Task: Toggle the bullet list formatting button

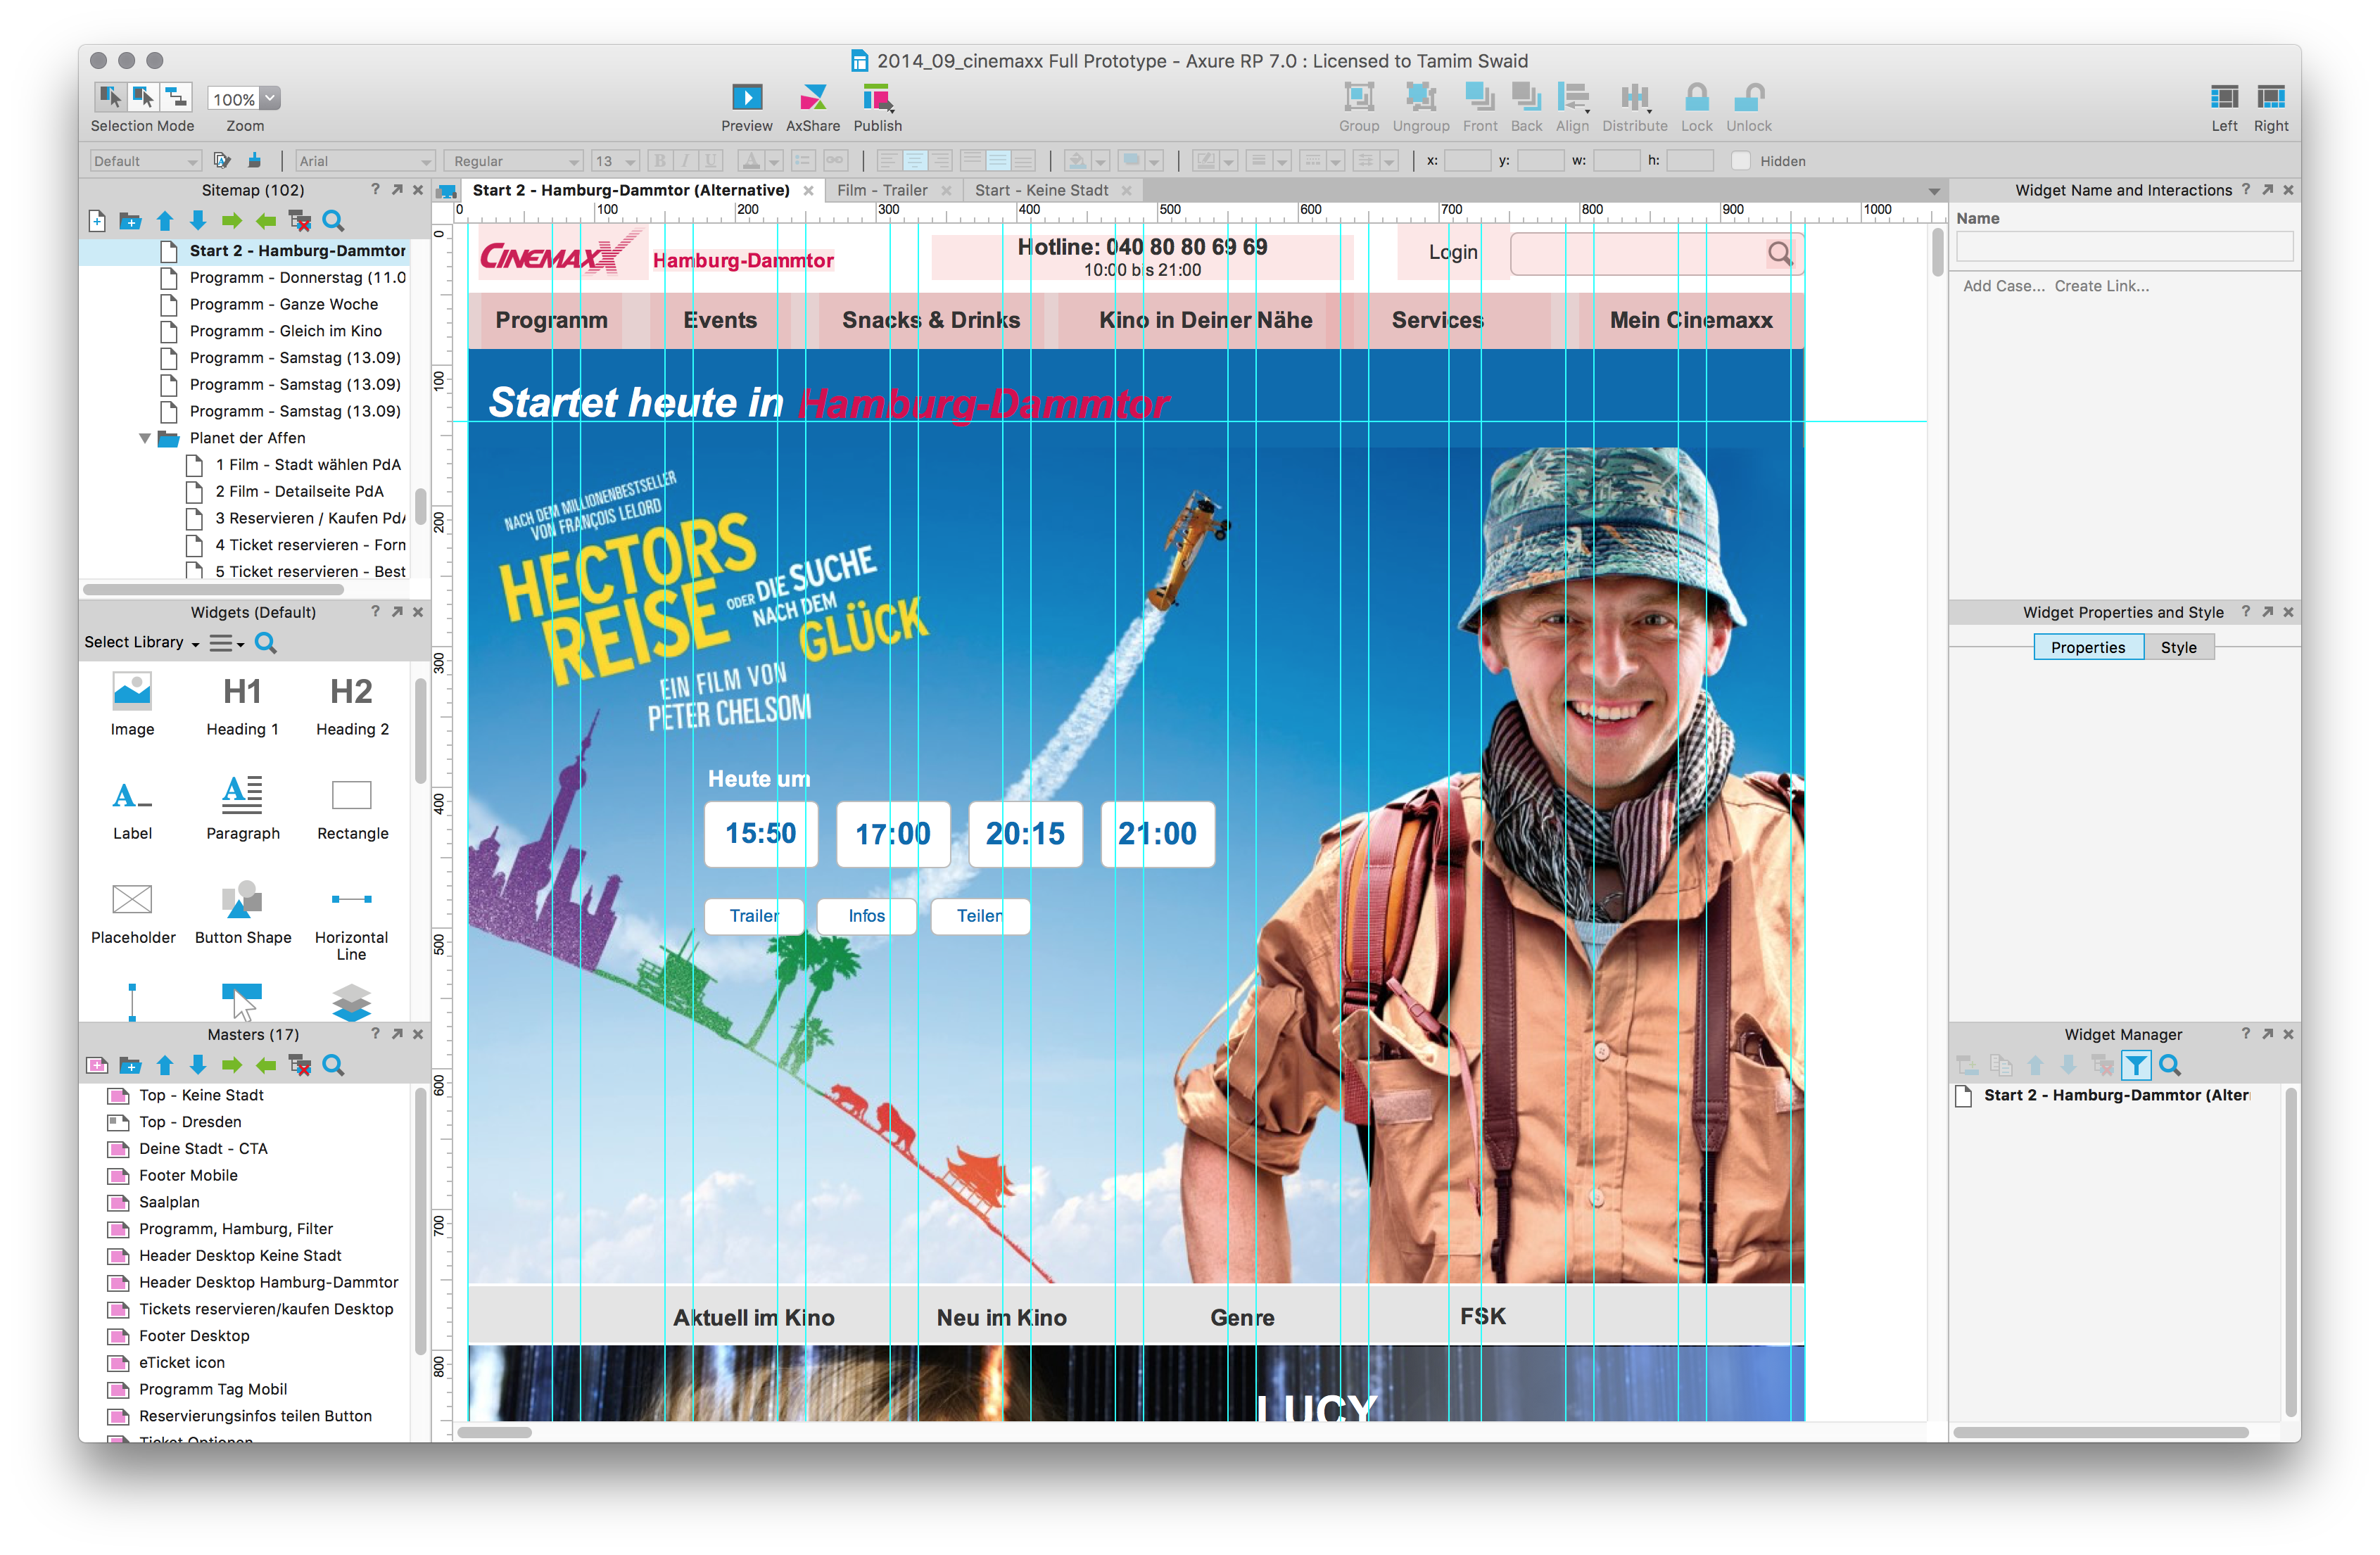Action: click(x=803, y=160)
